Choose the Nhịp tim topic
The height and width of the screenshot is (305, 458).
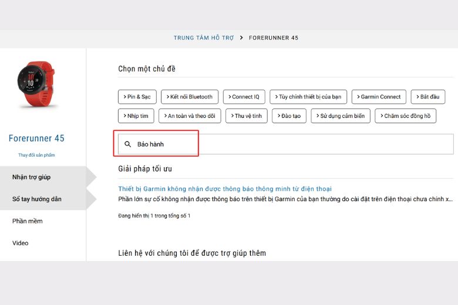click(x=136, y=116)
